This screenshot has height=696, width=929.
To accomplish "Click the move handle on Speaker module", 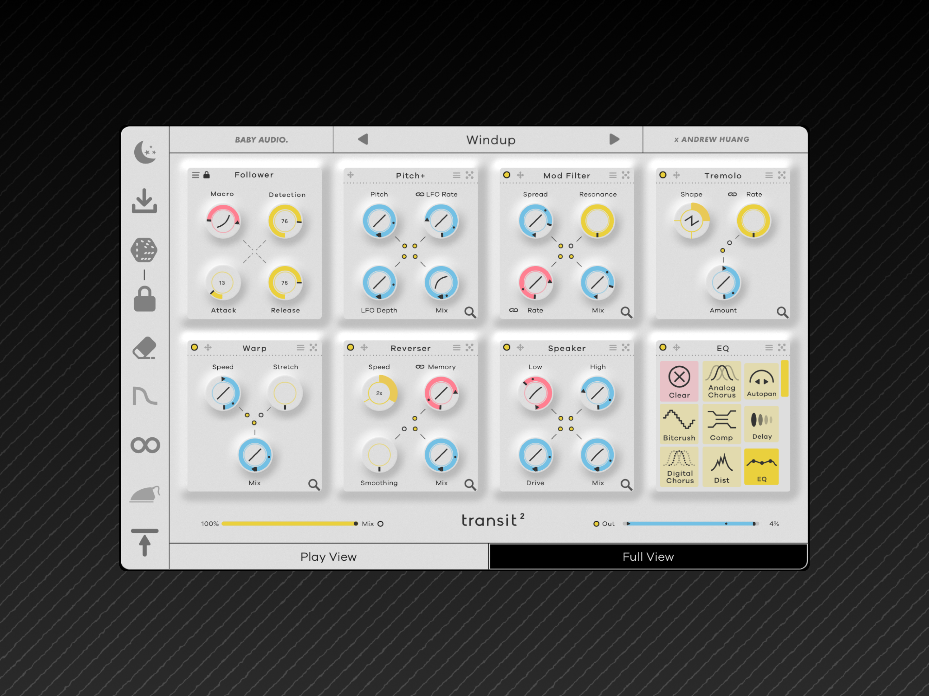I will tap(520, 348).
